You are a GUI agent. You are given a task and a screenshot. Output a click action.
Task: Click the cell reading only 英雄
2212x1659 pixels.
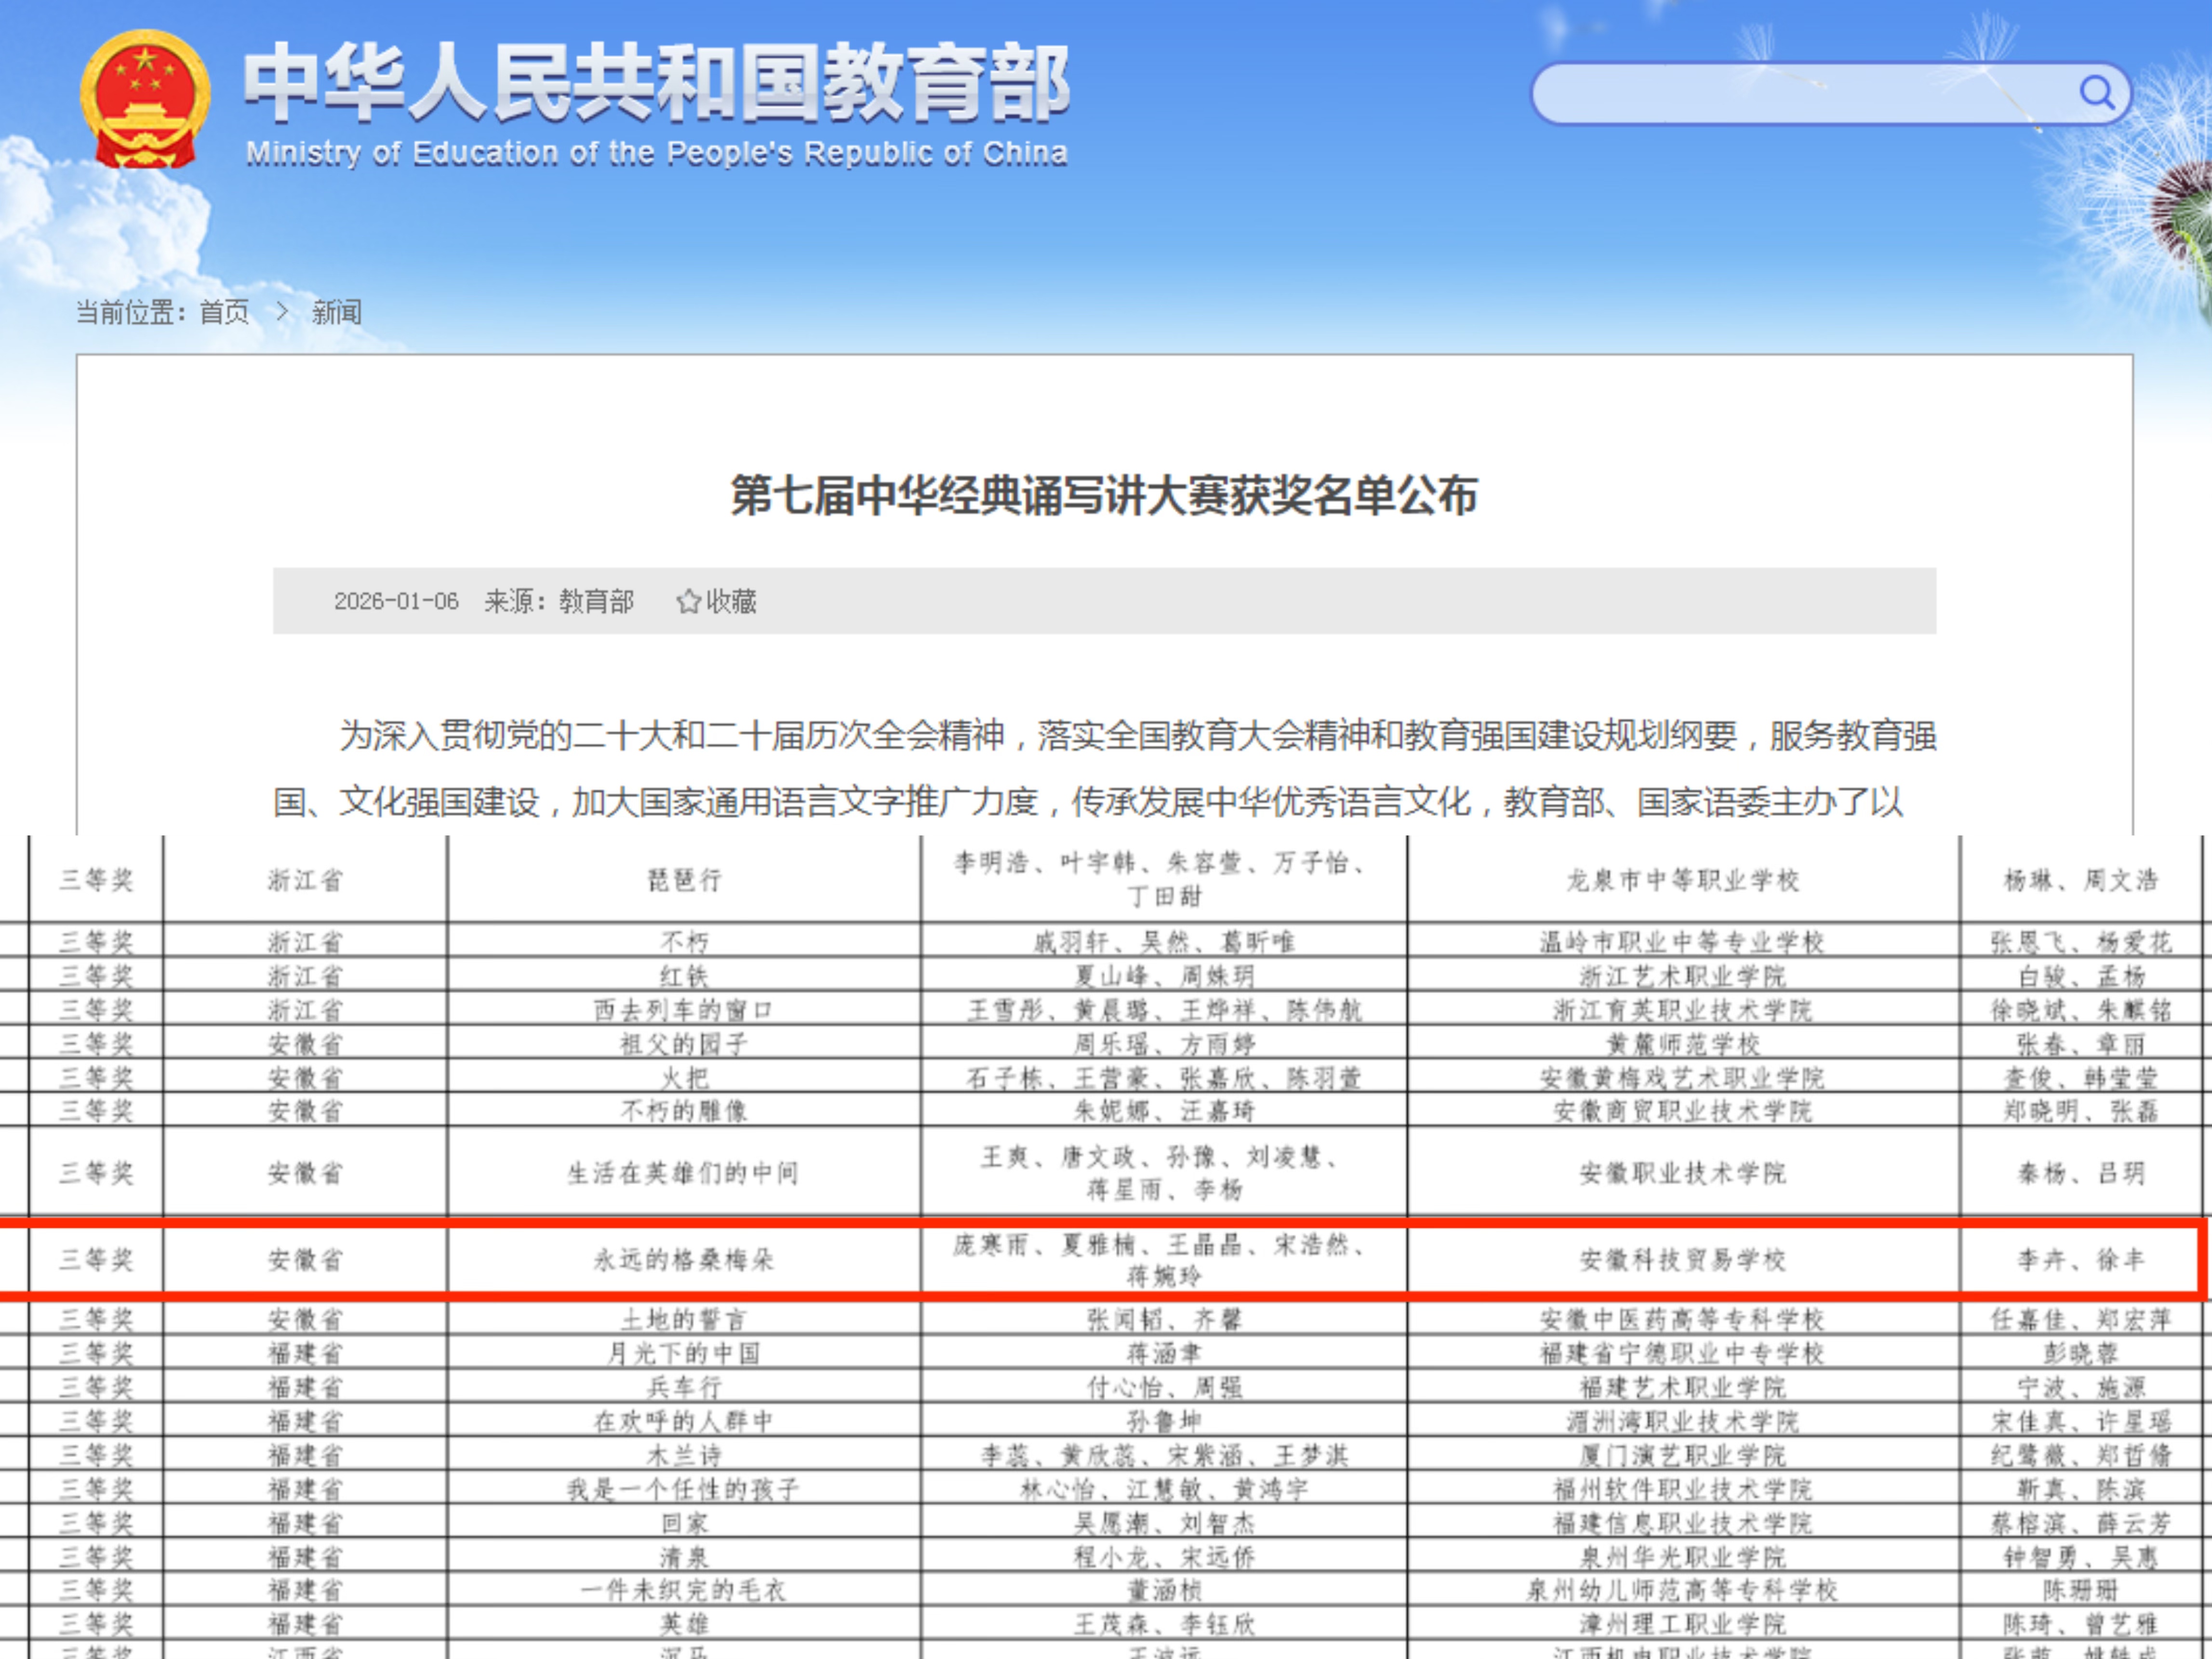point(684,1624)
